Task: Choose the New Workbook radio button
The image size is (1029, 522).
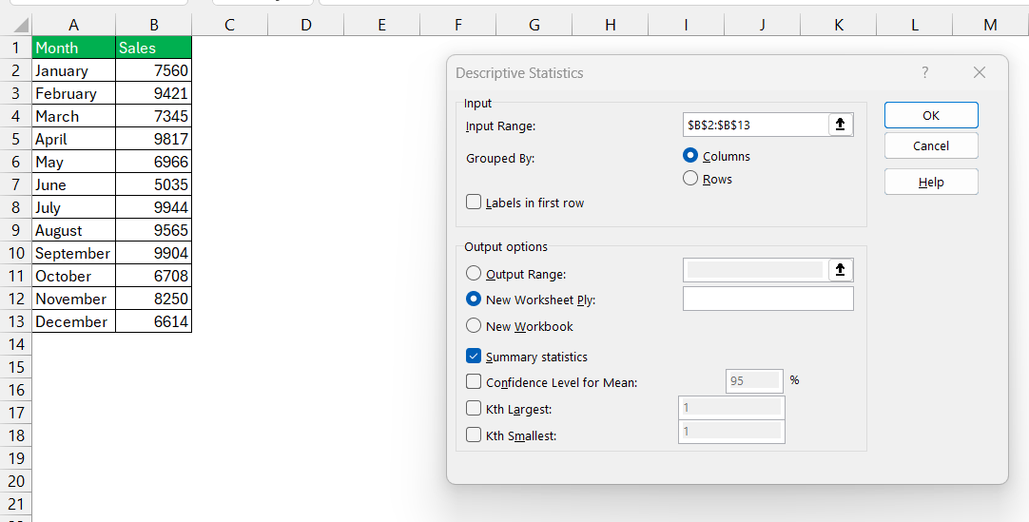Action: click(474, 325)
